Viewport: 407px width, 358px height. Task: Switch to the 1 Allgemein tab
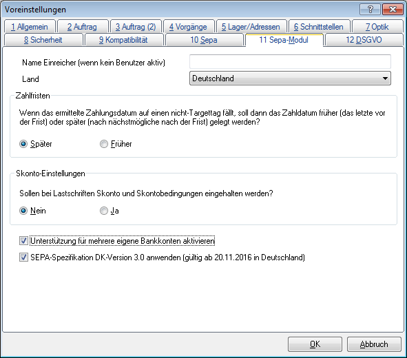click(30, 27)
